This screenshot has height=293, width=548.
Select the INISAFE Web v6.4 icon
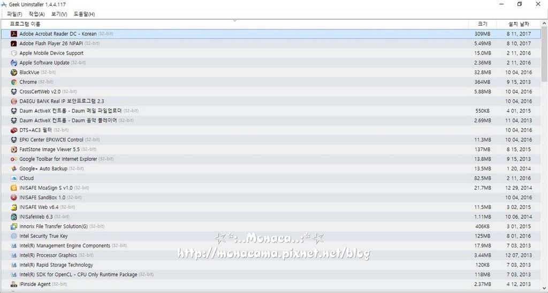[13, 207]
